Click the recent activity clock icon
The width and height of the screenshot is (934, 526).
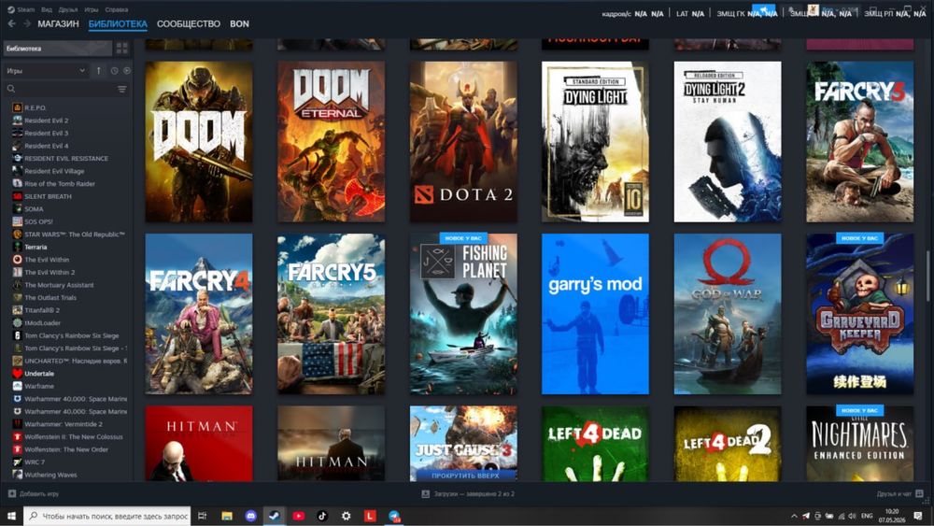(x=114, y=70)
